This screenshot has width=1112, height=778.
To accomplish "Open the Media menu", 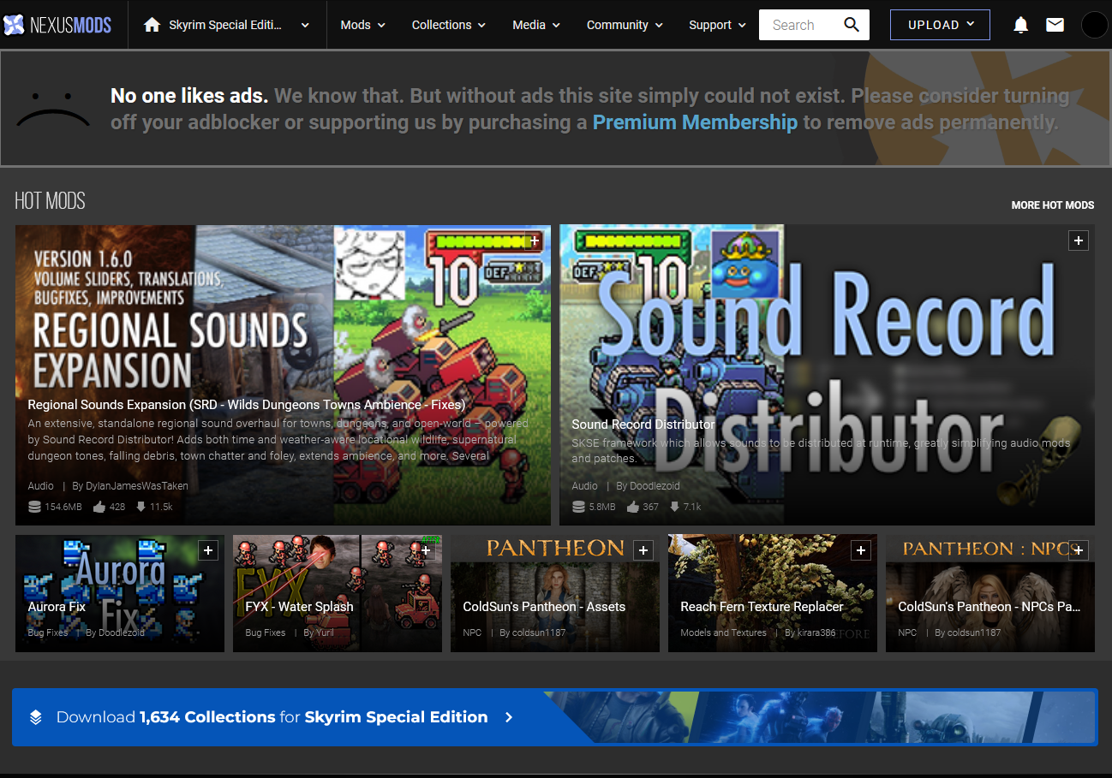I will (536, 25).
